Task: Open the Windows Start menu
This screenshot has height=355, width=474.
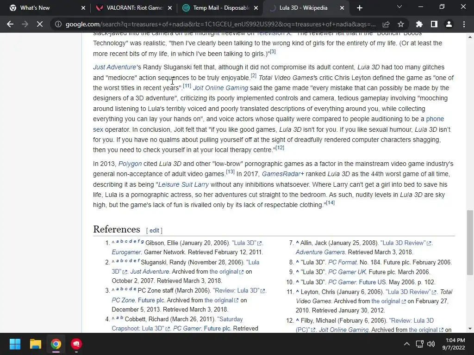Action: 15,344
